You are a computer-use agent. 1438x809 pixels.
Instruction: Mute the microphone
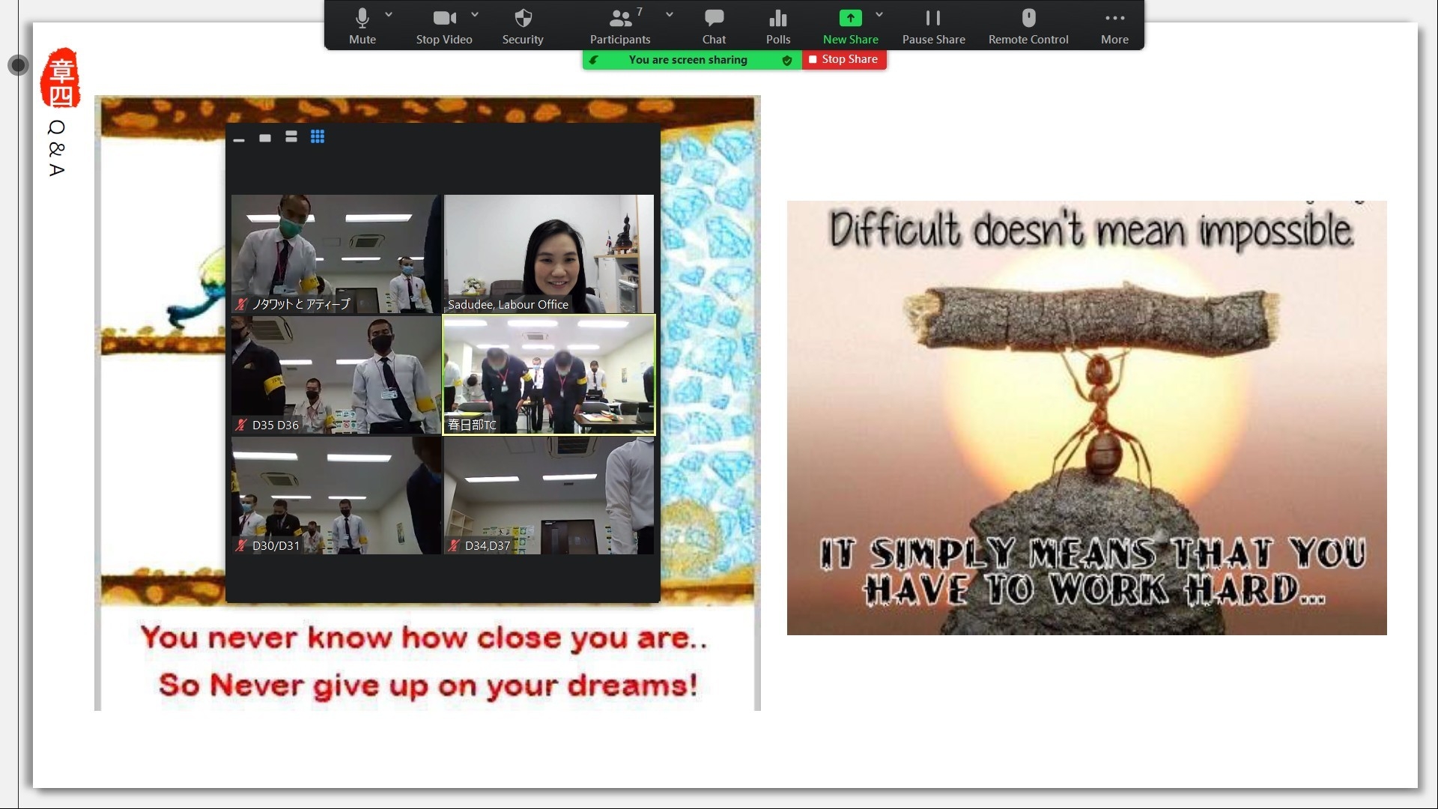362,25
